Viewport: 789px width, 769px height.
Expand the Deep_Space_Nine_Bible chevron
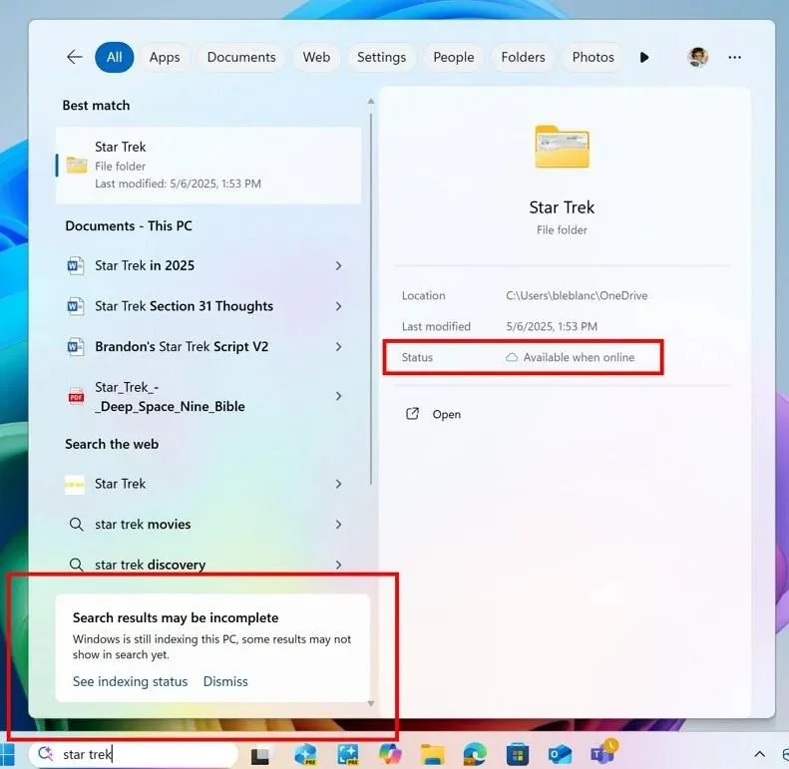(x=339, y=397)
